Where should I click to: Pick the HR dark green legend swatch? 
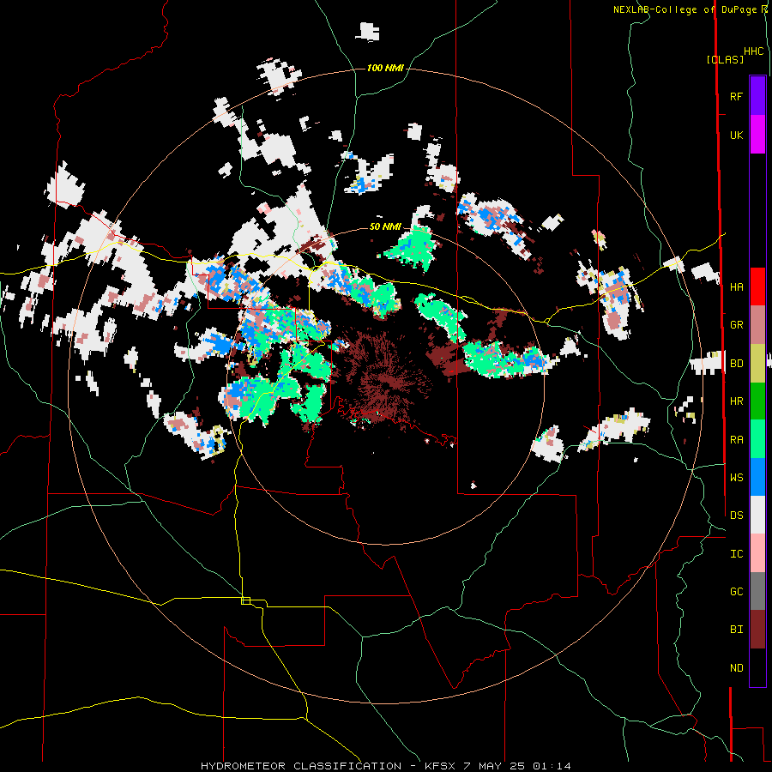pyautogui.click(x=757, y=401)
